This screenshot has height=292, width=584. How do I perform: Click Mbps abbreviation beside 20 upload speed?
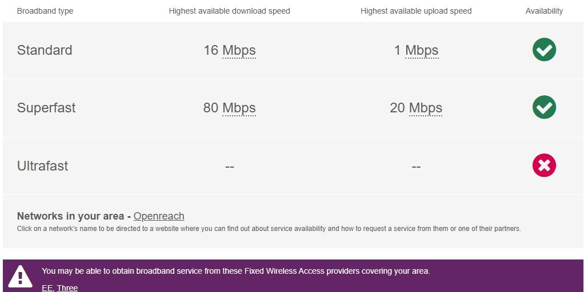(426, 108)
